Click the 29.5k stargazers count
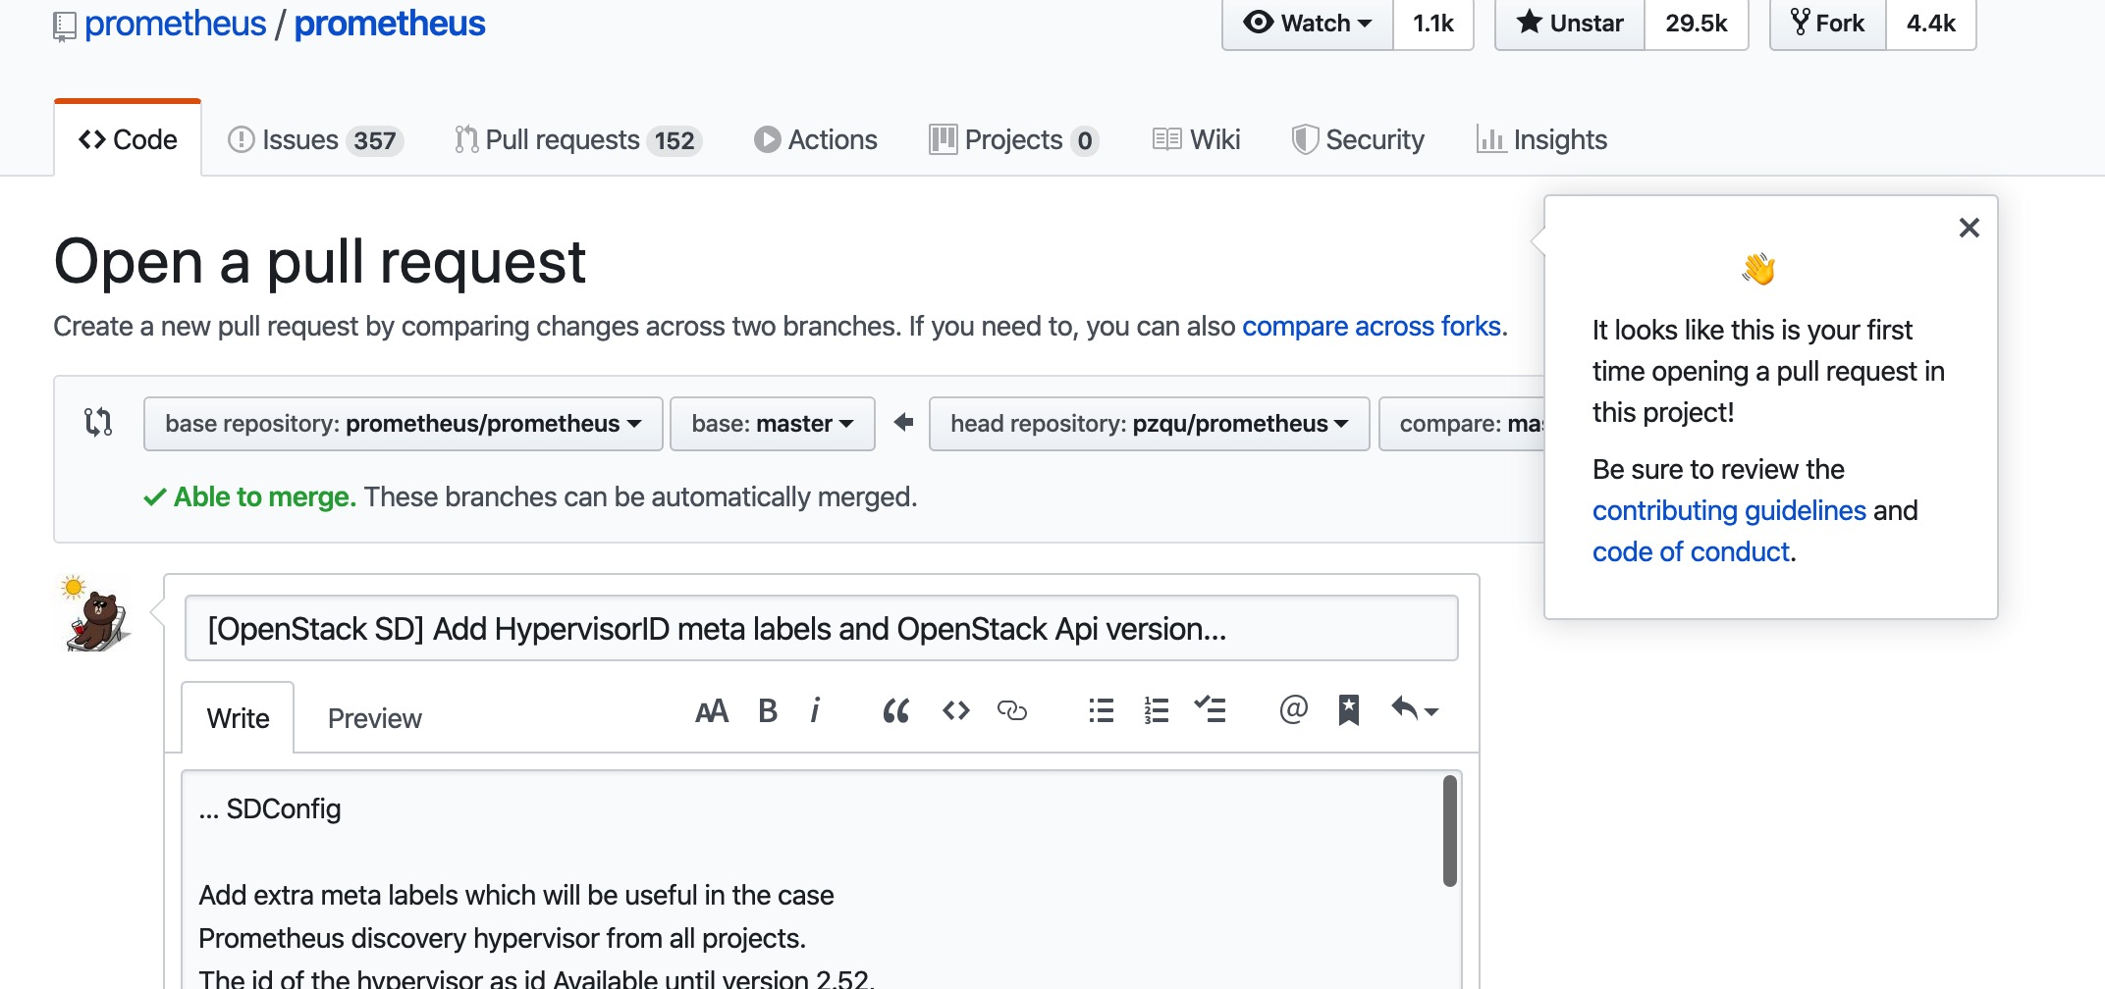Image resolution: width=2105 pixels, height=989 pixels. pyautogui.click(x=1697, y=24)
